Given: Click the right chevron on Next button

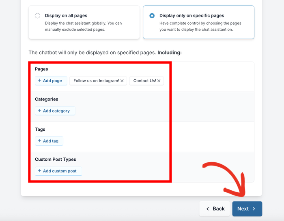Looking at the screenshot, I should (254, 209).
